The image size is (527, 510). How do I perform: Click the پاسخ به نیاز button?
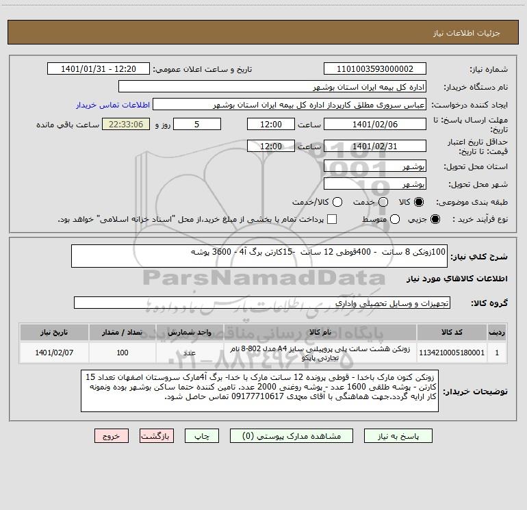398,436
